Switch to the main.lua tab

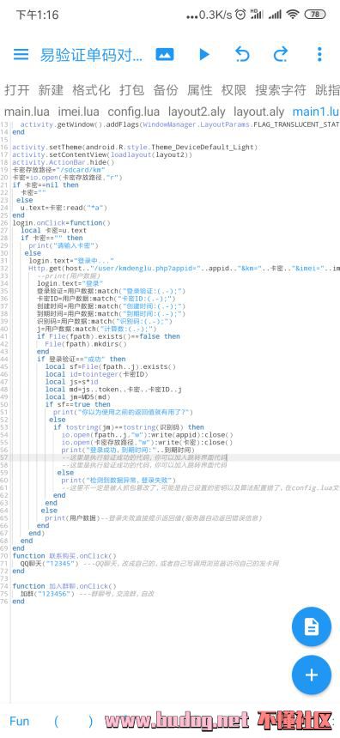tap(27, 112)
